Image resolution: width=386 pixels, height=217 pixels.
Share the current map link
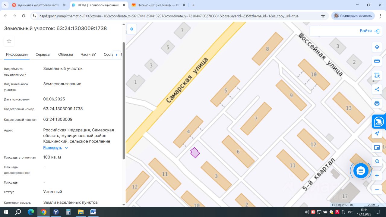coord(377,89)
